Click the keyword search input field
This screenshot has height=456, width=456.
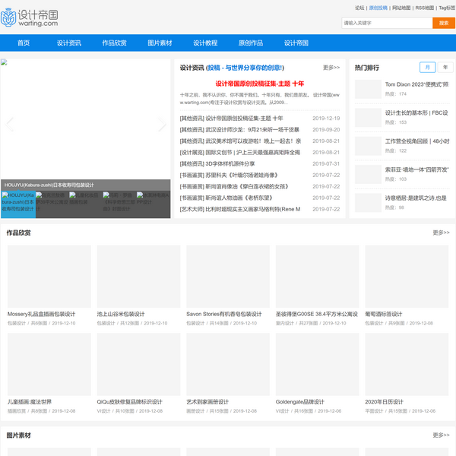point(386,23)
